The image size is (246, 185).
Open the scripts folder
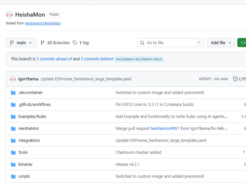pos(24,176)
